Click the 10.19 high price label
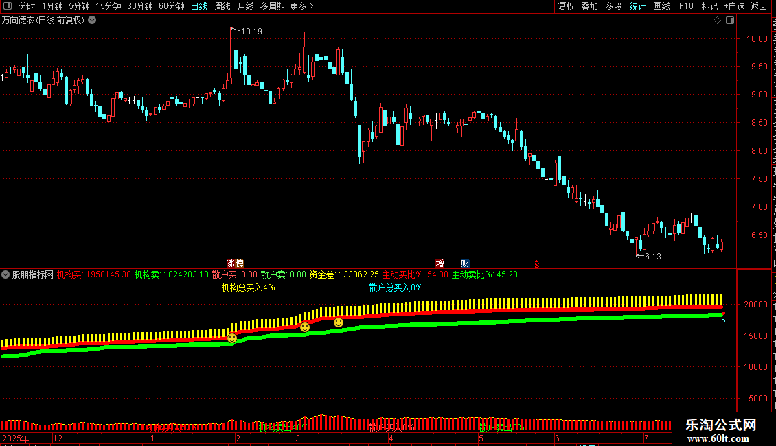 pyautogui.click(x=251, y=31)
